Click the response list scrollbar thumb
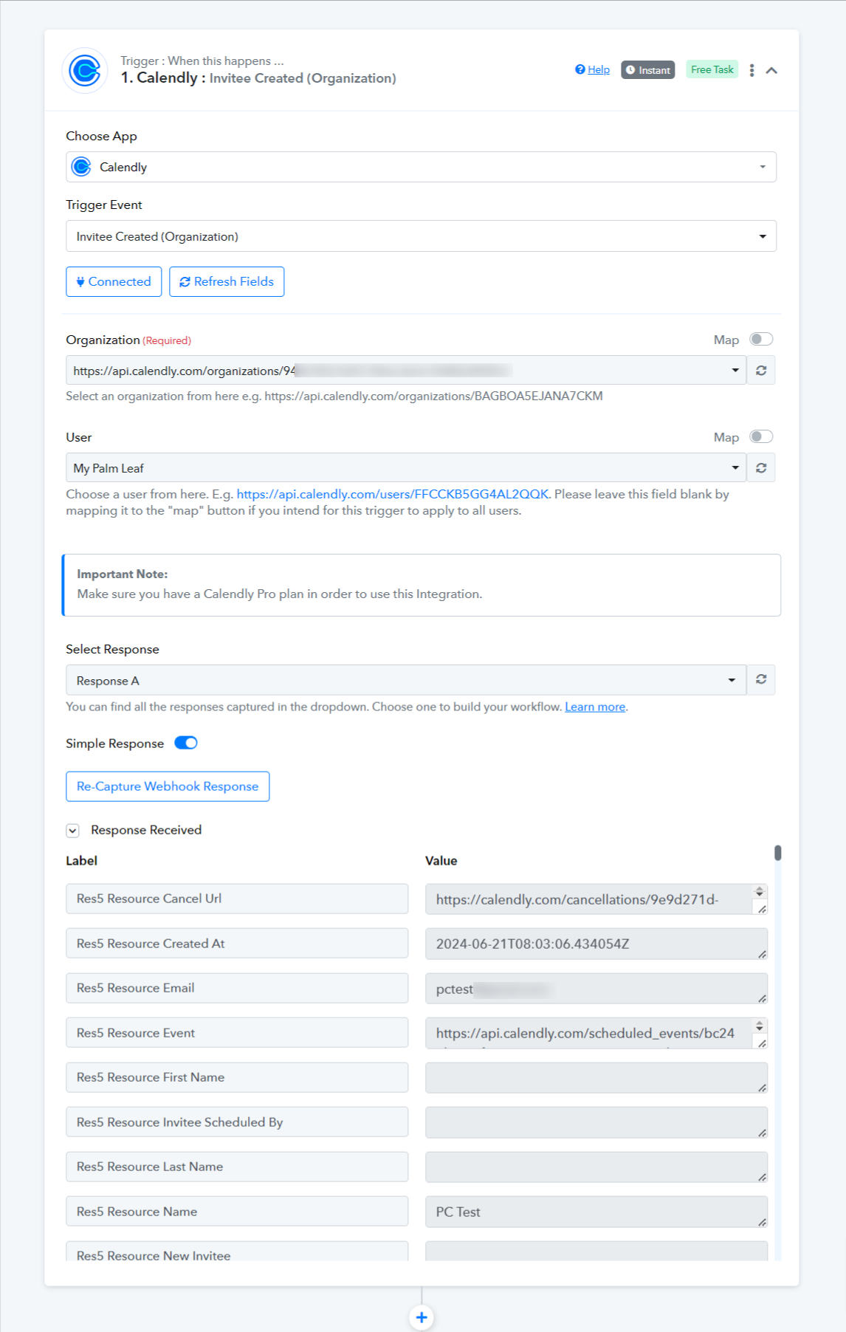Viewport: 846px width, 1332px height. point(778,853)
